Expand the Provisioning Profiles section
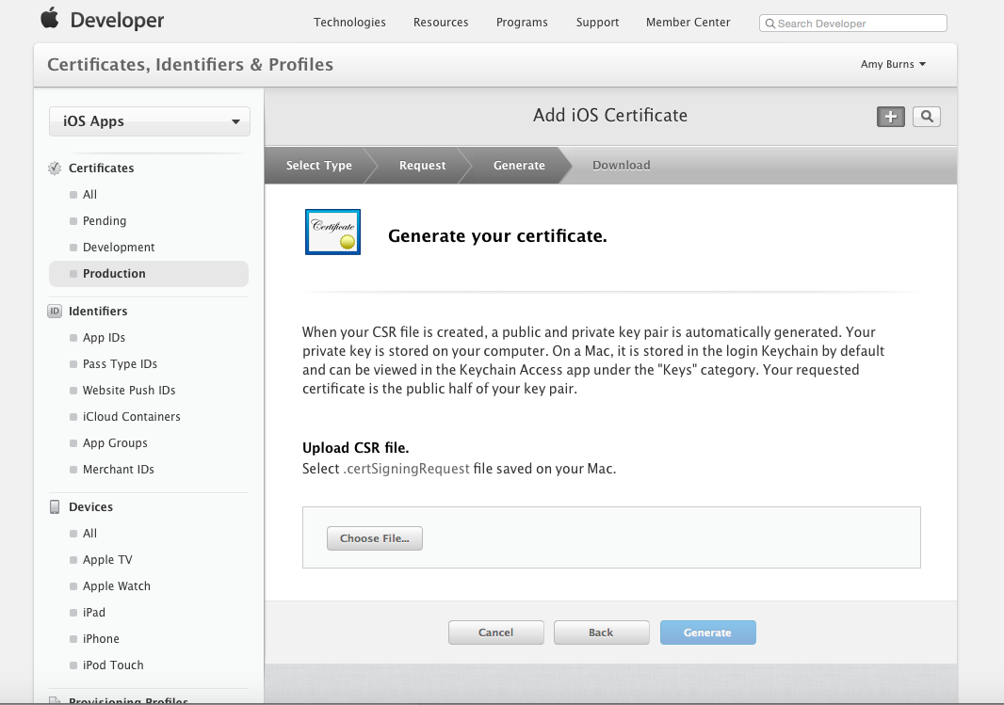Image resolution: width=1004 pixels, height=705 pixels. 127,700
